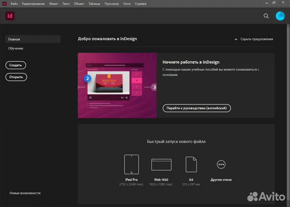Click the iPad Pro label text

131,180
